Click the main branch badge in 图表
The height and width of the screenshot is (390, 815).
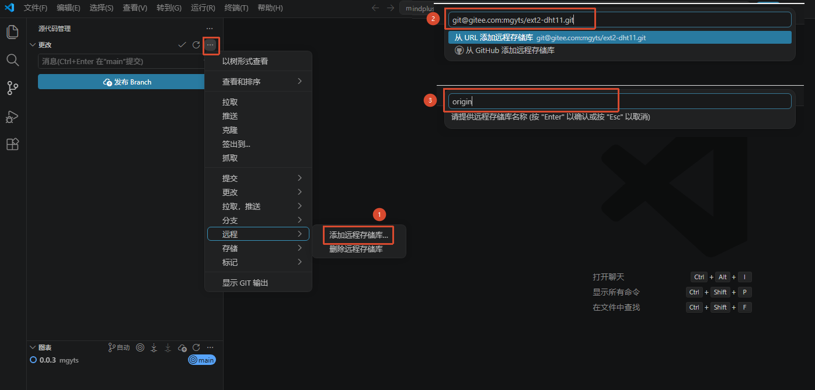point(202,360)
